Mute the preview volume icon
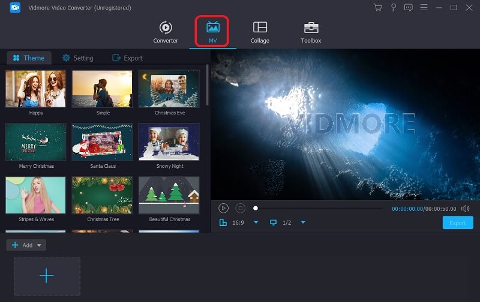 [x=466, y=209]
